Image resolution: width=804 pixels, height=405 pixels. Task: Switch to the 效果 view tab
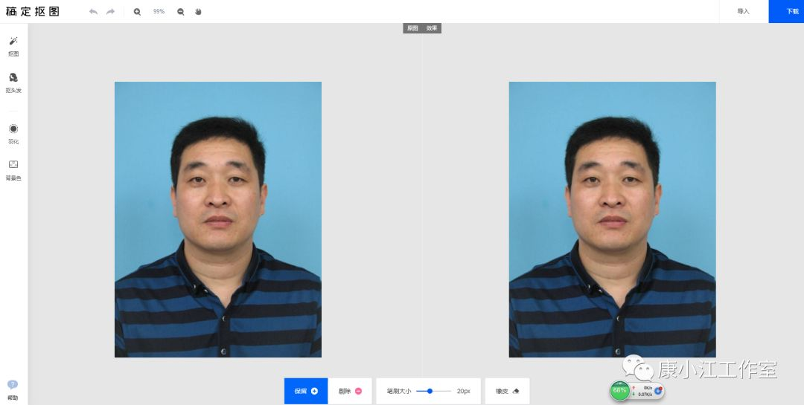pos(432,28)
